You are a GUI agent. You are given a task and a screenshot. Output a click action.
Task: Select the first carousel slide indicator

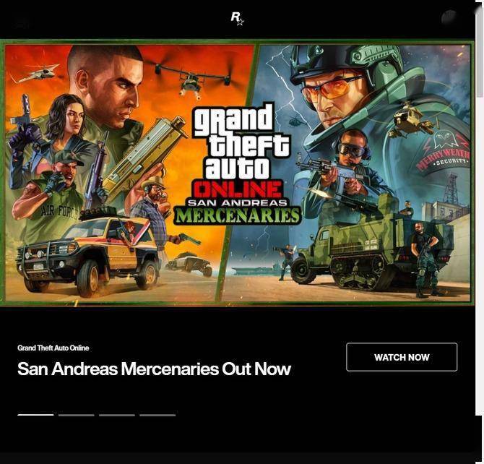(x=35, y=415)
